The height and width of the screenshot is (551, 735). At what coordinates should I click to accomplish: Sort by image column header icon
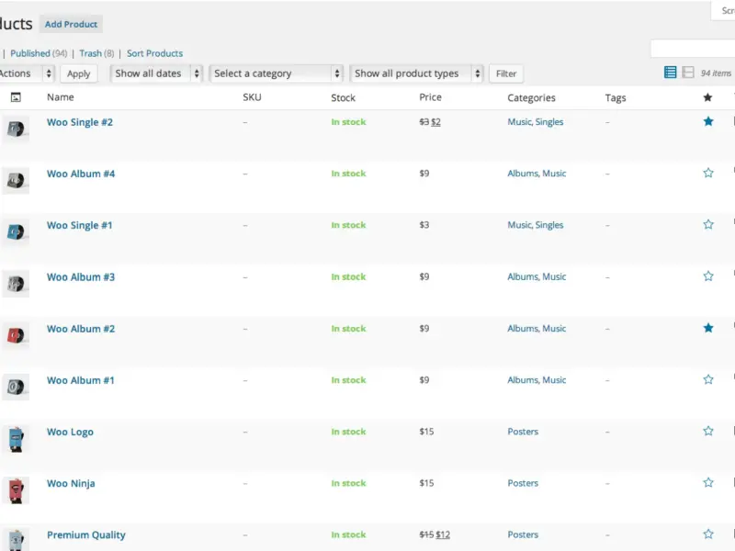click(x=16, y=97)
